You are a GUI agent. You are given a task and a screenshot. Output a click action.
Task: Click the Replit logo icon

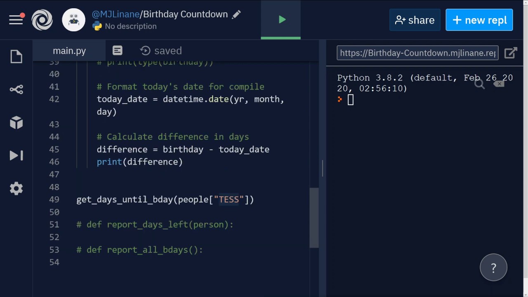click(42, 20)
